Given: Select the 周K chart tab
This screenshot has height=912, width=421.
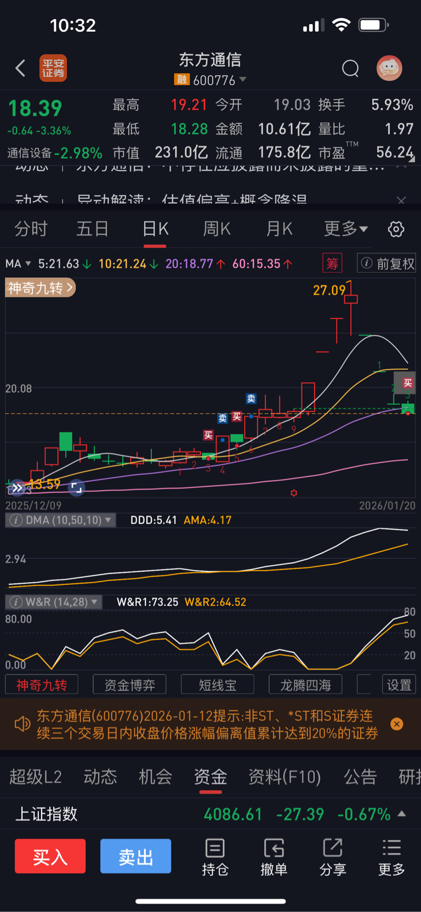Looking at the screenshot, I should pyautogui.click(x=217, y=229).
